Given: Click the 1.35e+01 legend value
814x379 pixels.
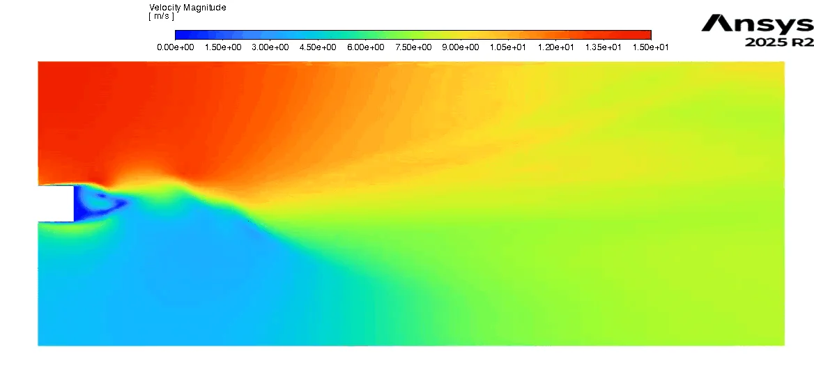Looking at the screenshot, I should [x=604, y=47].
